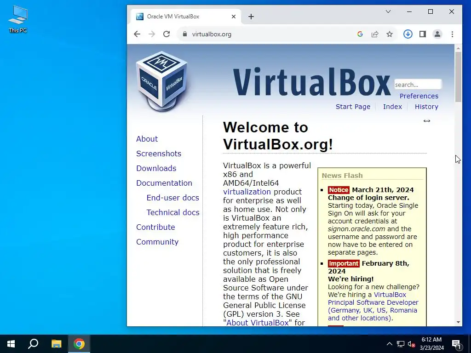Open the Chrome profile avatar menu
Image resolution: width=471 pixels, height=353 pixels.
tap(437, 34)
